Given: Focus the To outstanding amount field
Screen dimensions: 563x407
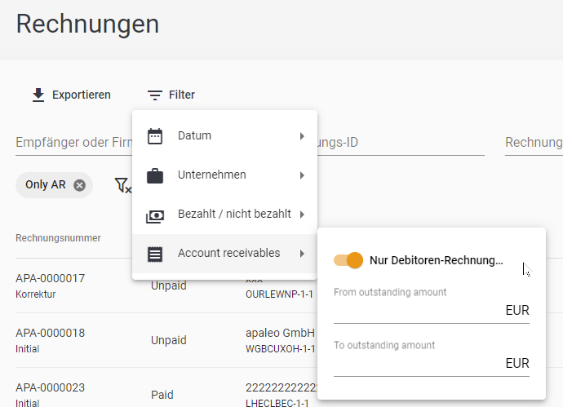Looking at the screenshot, I should (432, 363).
